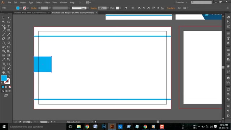Open the zoom level dropdown in status bar

tap(31, 122)
